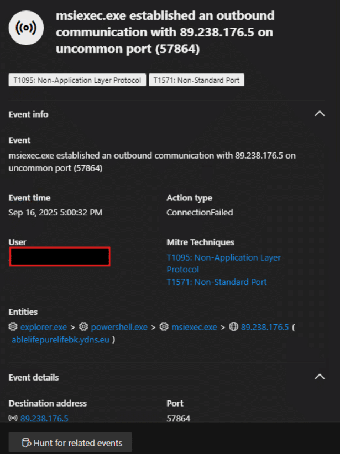Viewport: 340px width, 454px height.
Task: Open the 89.238.176.5 link in Entities
Action: tap(265, 327)
